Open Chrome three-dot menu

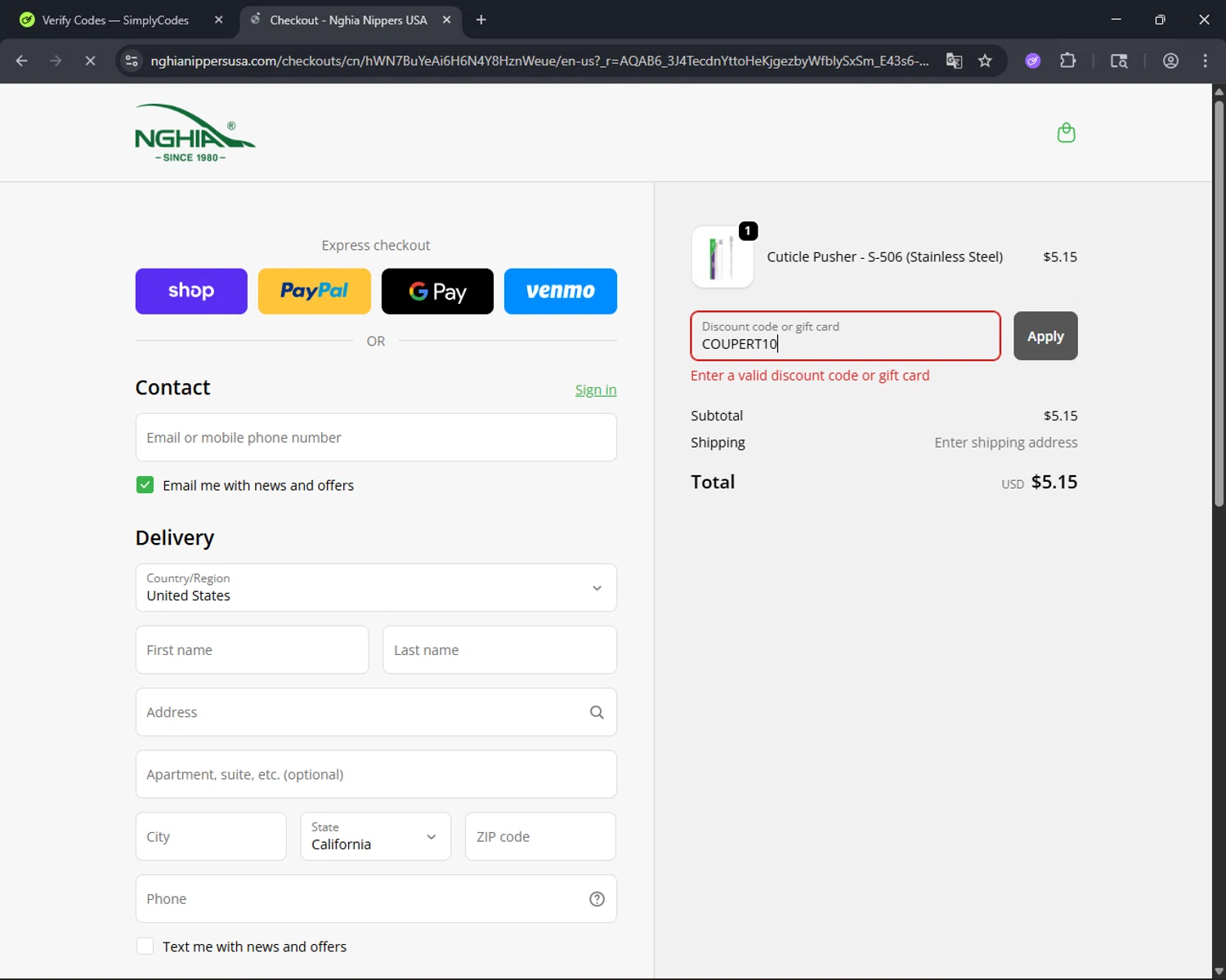[x=1205, y=60]
